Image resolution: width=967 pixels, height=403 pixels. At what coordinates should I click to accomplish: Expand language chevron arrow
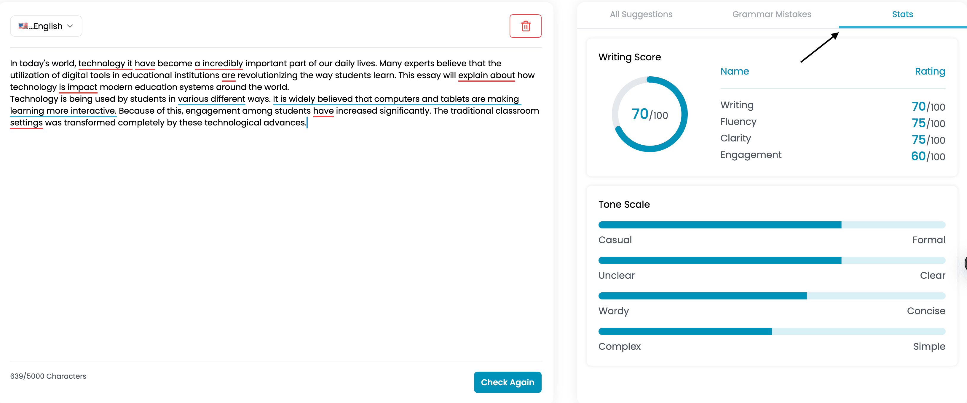point(70,26)
